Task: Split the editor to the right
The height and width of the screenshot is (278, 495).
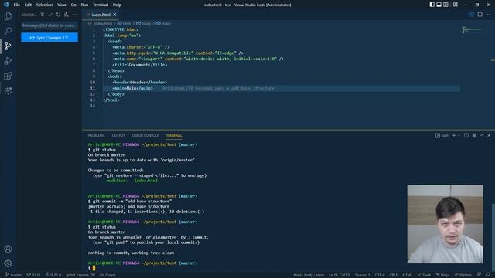Action: coord(480,15)
